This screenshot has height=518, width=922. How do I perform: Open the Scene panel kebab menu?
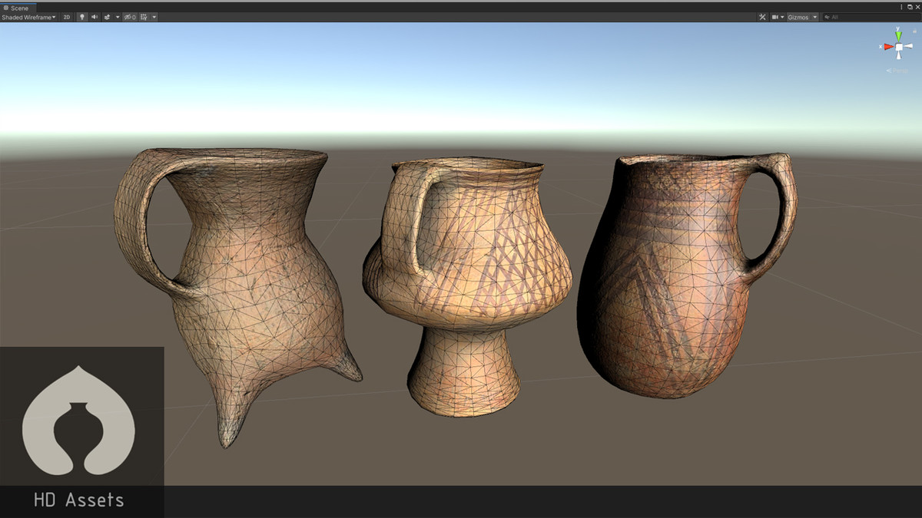pyautogui.click(x=900, y=8)
